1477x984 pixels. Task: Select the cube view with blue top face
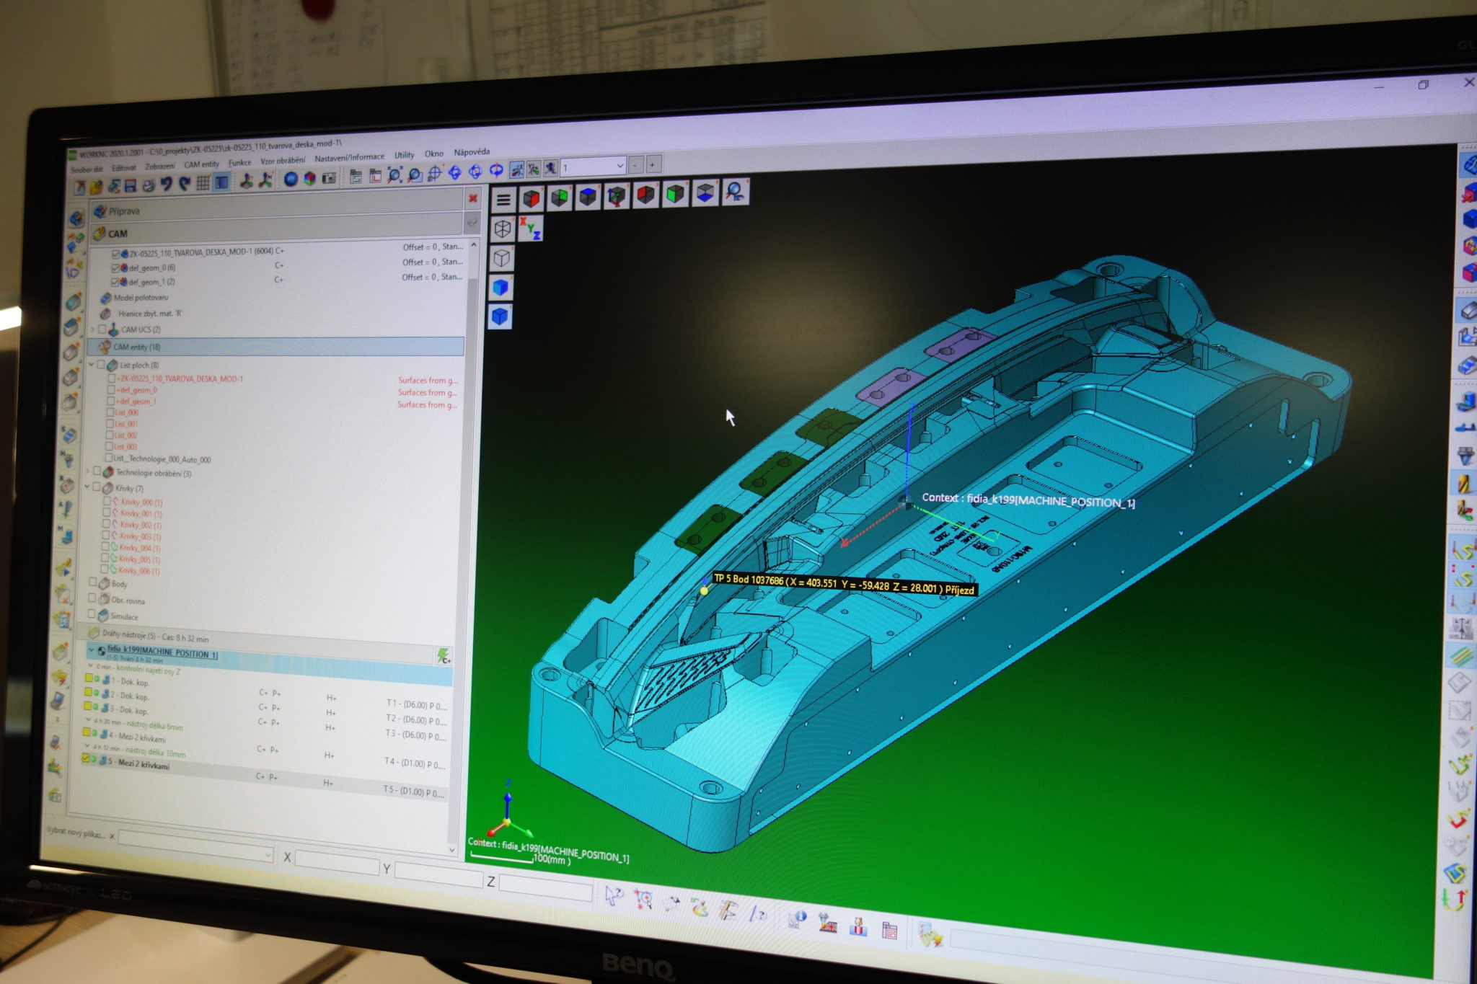[588, 196]
